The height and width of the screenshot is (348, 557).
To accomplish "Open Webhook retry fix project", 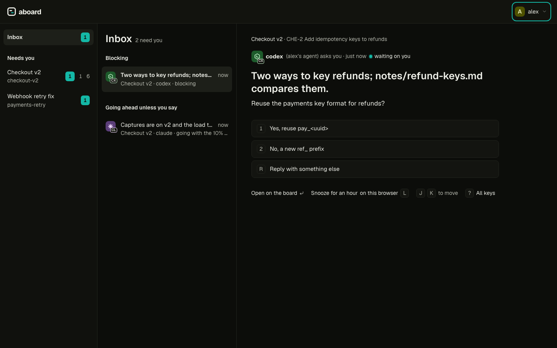I will click(48, 100).
